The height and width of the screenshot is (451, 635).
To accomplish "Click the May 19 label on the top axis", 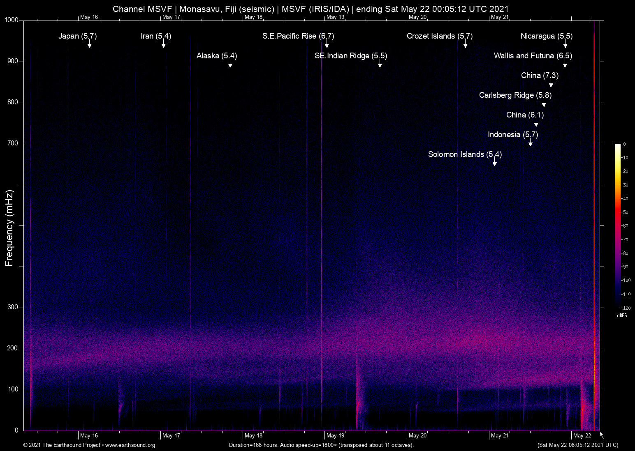I will 336,17.
